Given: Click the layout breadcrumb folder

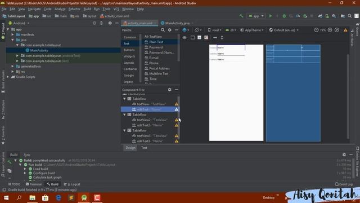Looking at the screenshot, I should 89,16.
